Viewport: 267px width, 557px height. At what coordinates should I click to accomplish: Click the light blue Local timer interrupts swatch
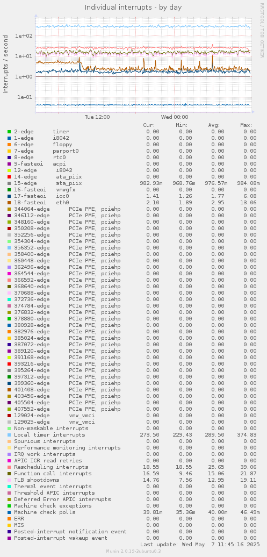point(9,435)
